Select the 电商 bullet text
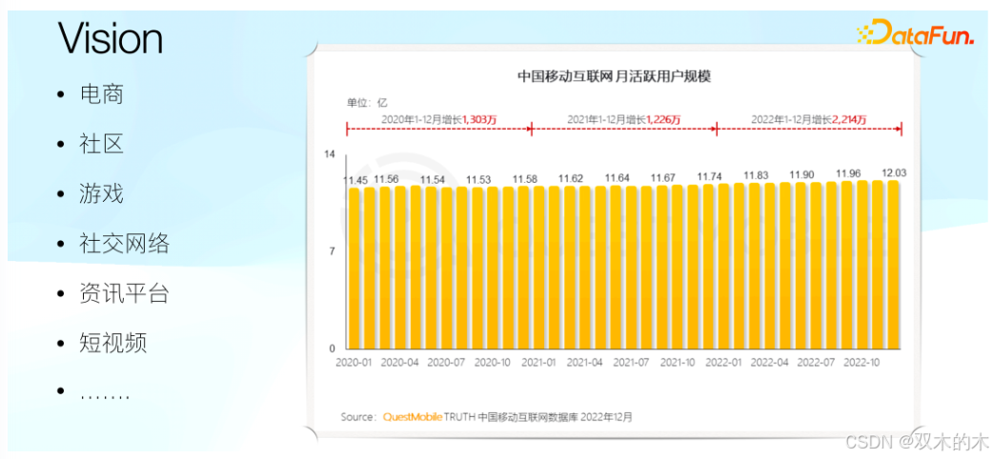 coord(101,94)
